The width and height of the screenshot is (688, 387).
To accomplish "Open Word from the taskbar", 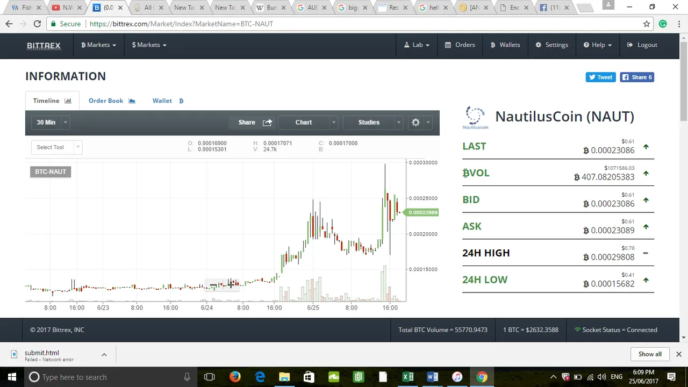I will pyautogui.click(x=433, y=377).
